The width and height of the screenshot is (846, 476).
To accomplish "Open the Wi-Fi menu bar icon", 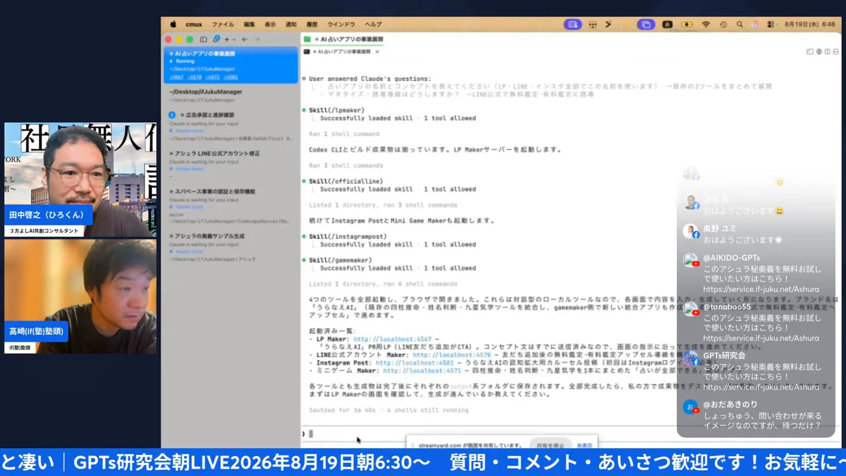I will (706, 24).
